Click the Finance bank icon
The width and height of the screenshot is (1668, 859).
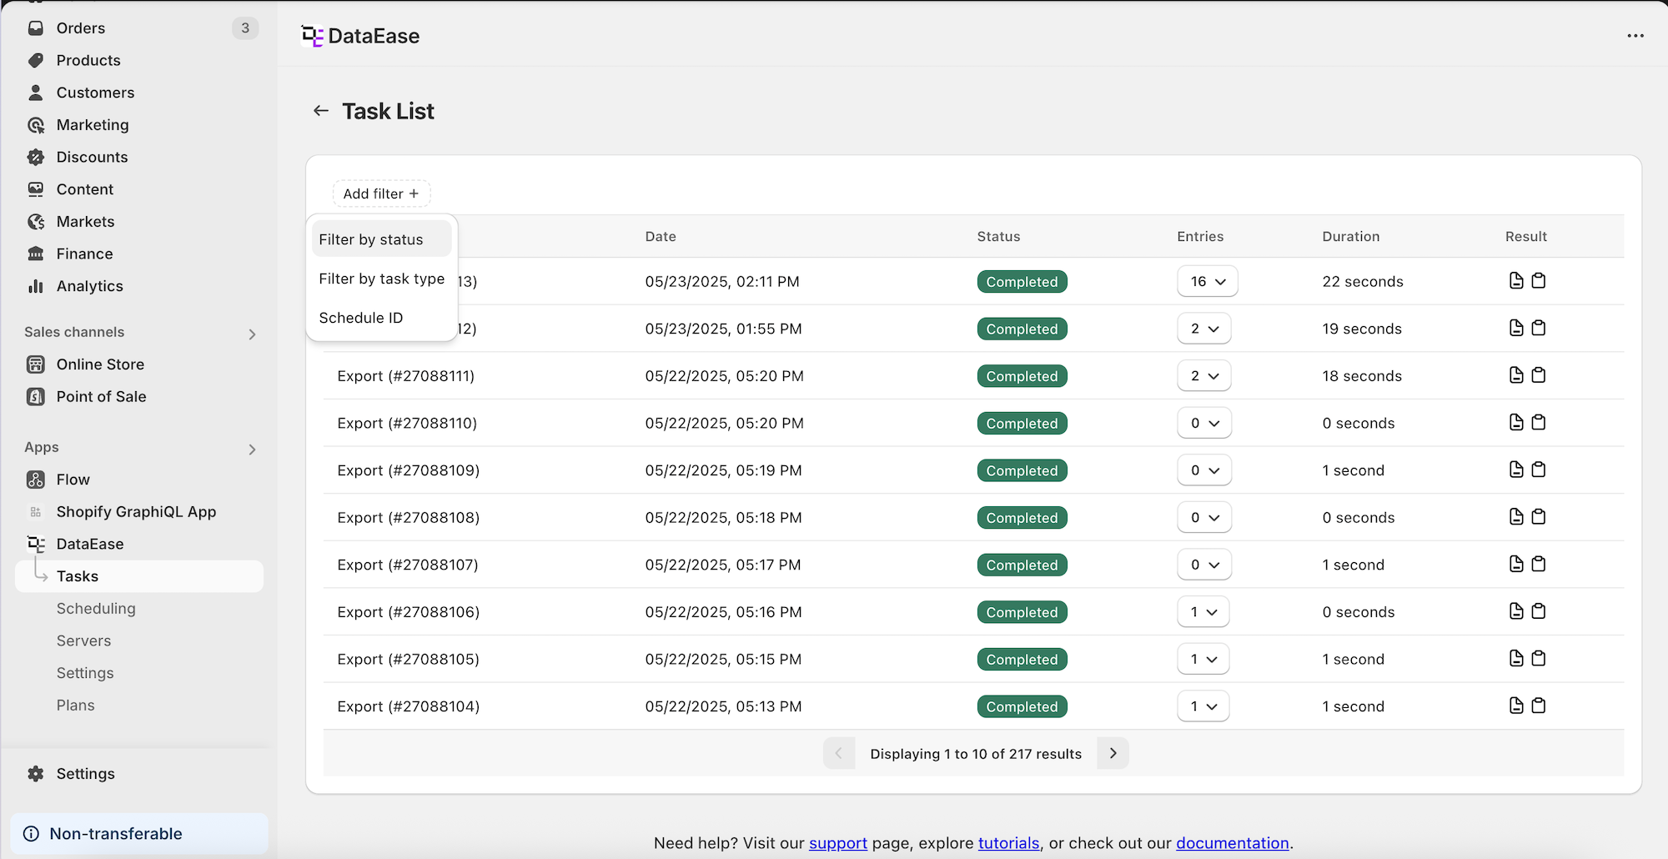pos(36,254)
